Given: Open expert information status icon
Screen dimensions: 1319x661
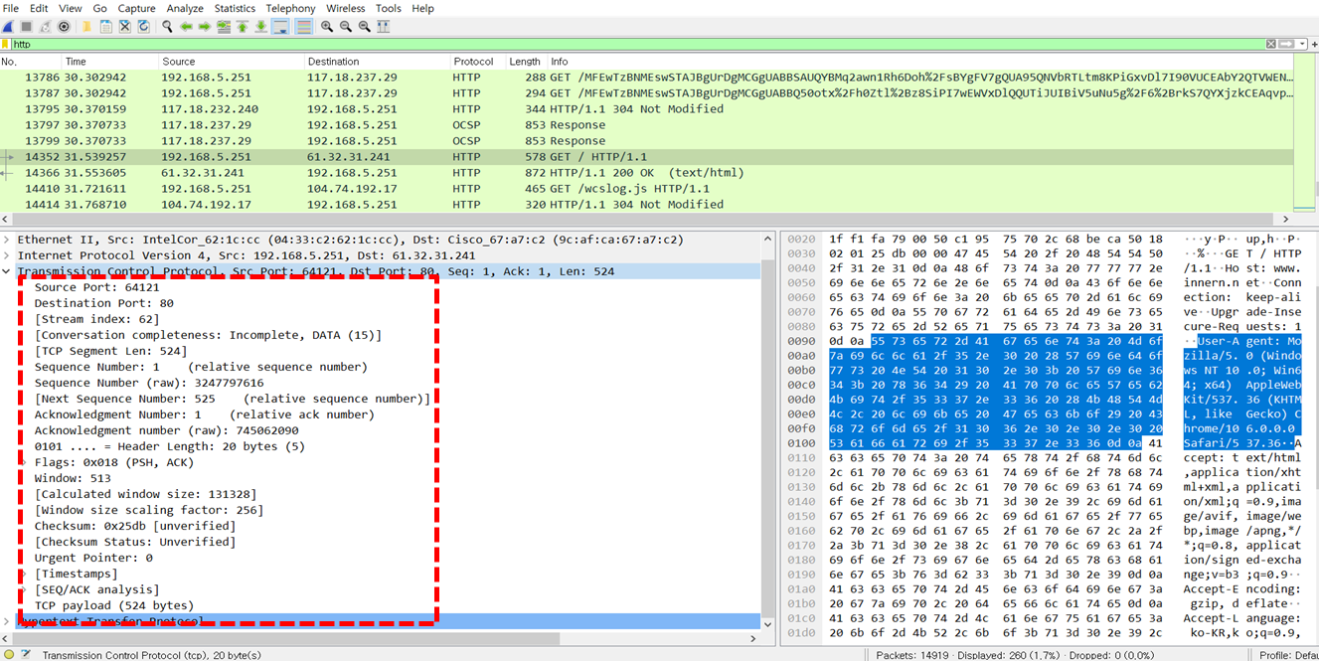Looking at the screenshot, I should point(9,654).
